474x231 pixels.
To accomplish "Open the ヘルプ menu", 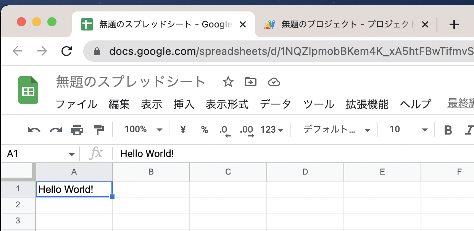I will click(x=416, y=104).
